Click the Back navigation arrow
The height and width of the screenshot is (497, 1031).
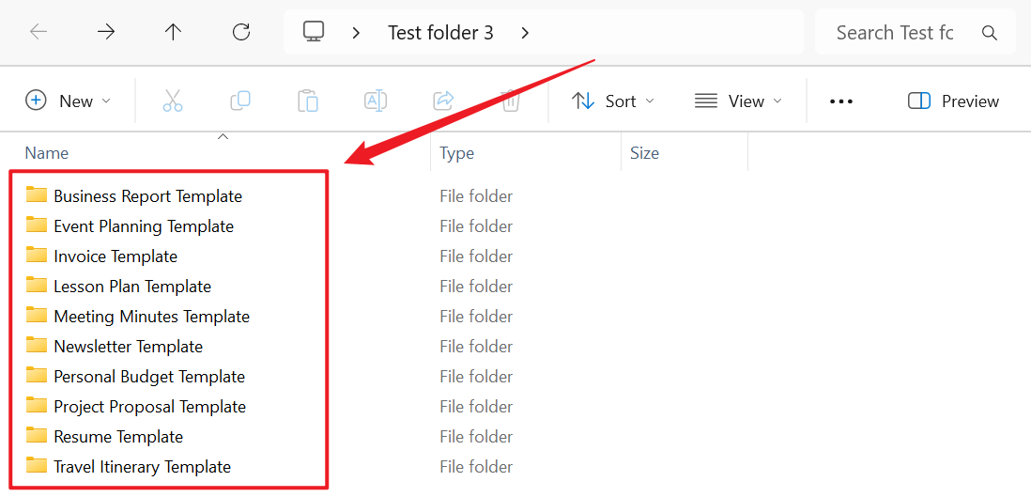38,32
